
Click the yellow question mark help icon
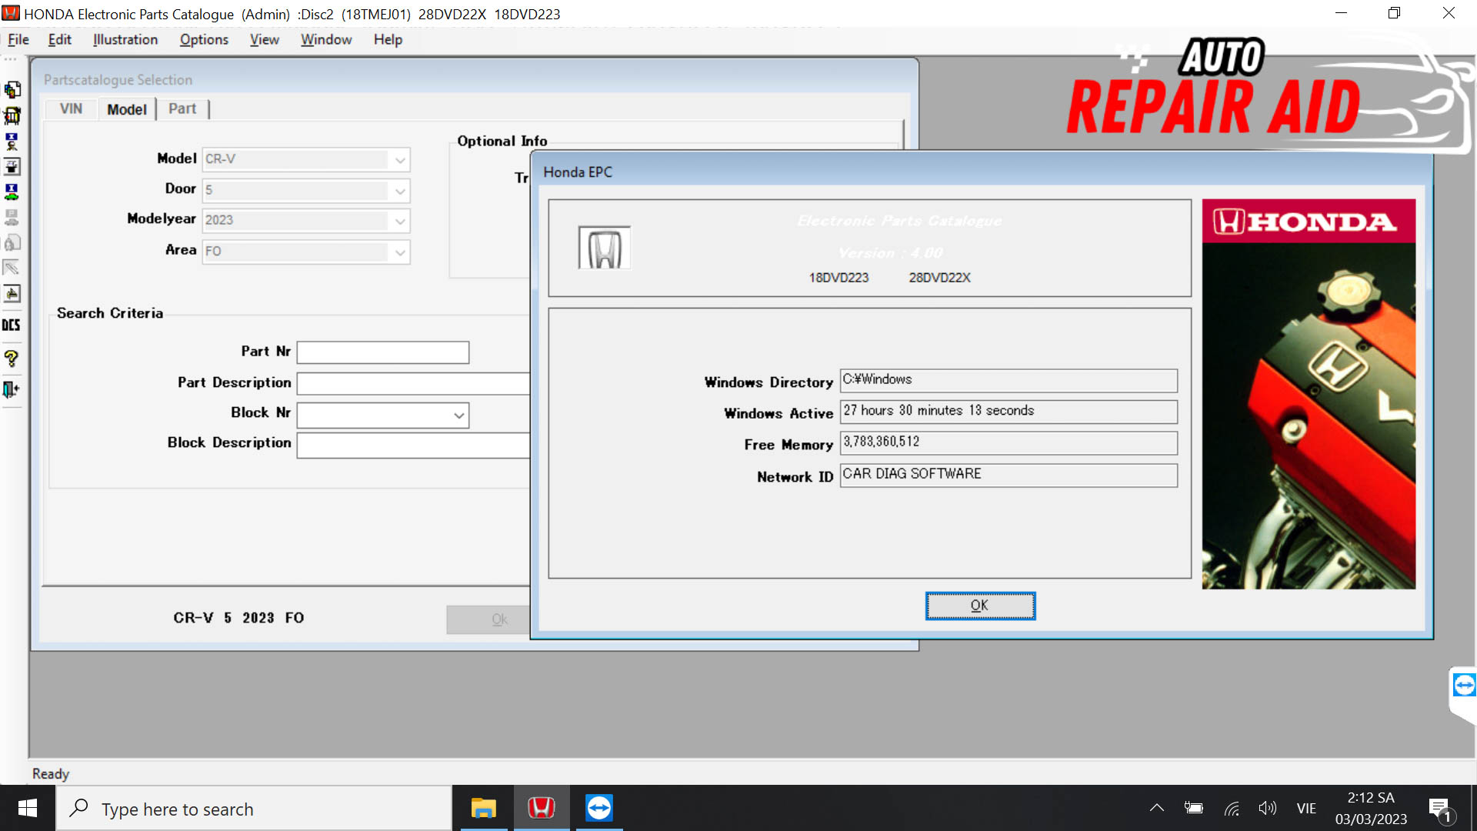click(12, 359)
